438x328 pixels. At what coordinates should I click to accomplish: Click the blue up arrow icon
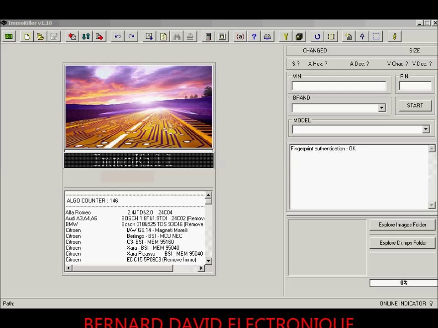362,36
